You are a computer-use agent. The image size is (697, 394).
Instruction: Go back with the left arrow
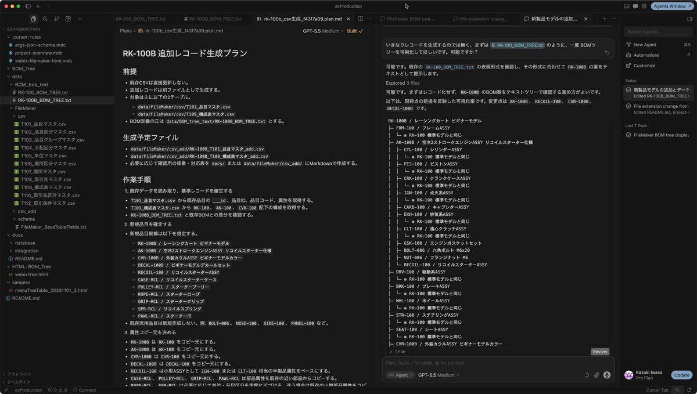[x=39, y=6]
